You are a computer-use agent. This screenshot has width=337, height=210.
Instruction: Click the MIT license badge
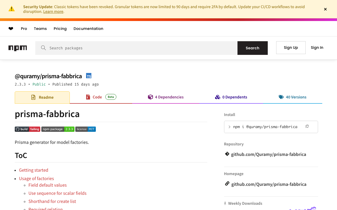(x=86, y=129)
